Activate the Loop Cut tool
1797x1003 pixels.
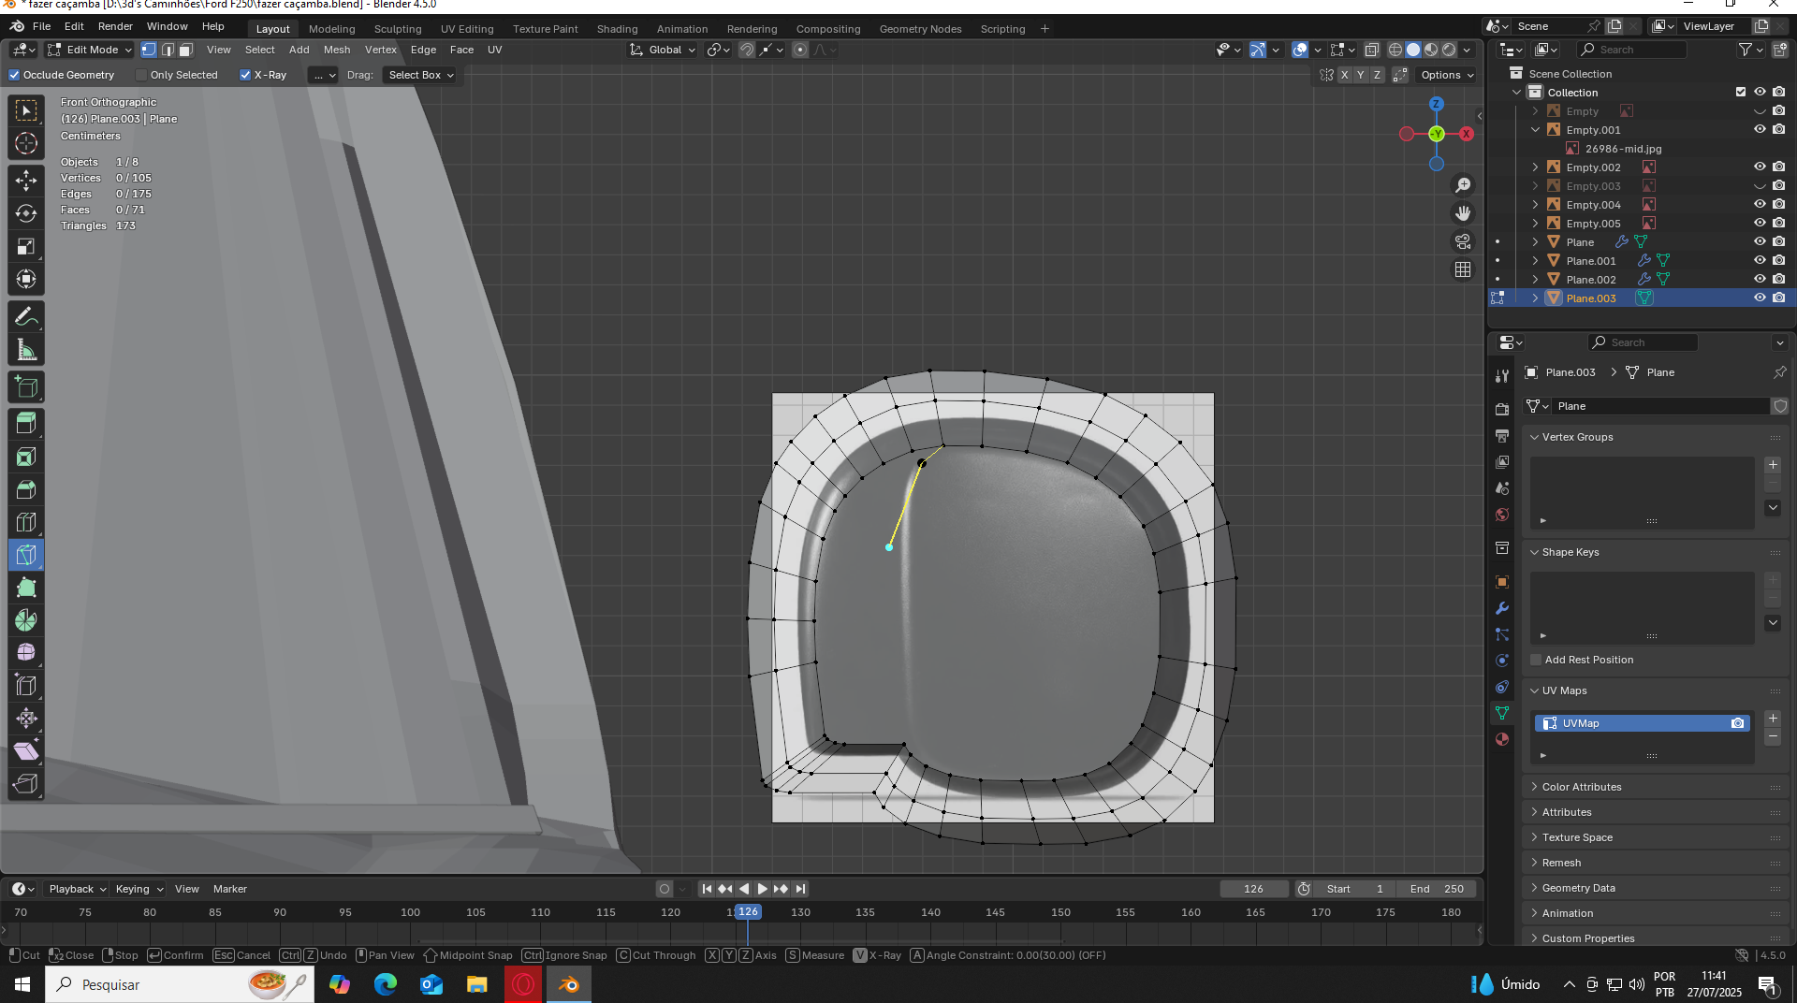(26, 522)
